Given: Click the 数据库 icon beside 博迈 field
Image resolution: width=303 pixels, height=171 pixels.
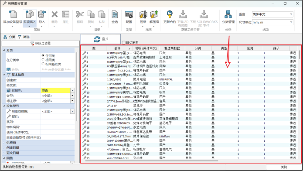Looking at the screenshot, I should click(x=9, y=90).
